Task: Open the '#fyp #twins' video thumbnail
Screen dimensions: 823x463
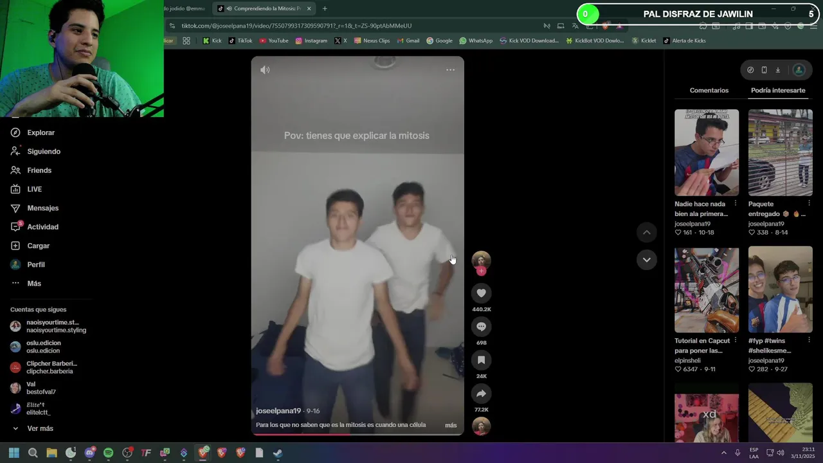Action: point(780,289)
